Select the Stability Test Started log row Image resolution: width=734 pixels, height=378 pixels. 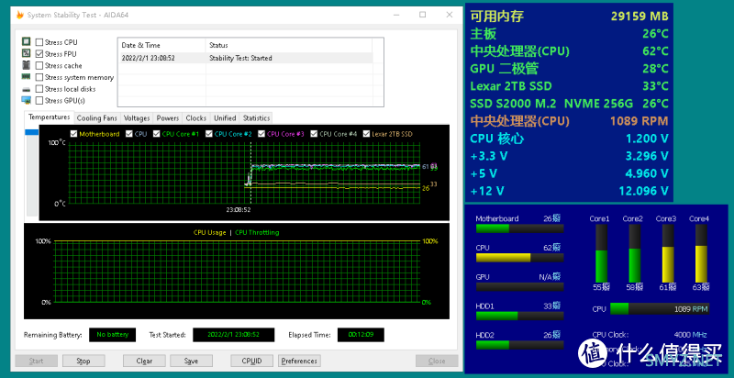(245, 57)
